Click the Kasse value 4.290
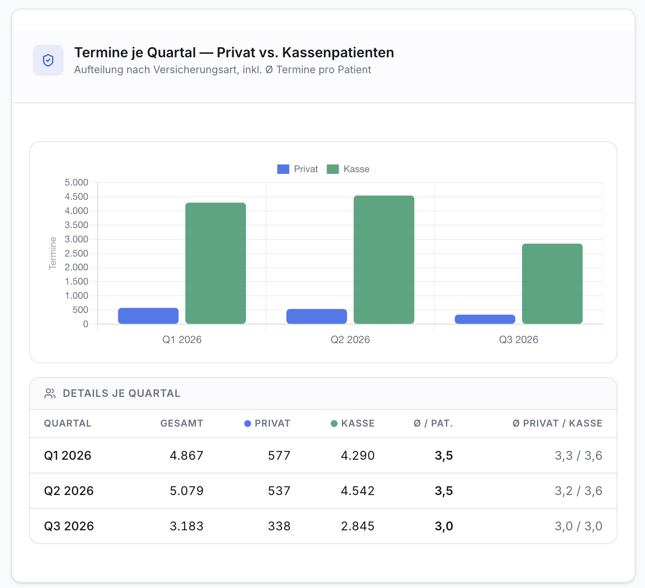Image resolution: width=645 pixels, height=588 pixels. coord(358,455)
